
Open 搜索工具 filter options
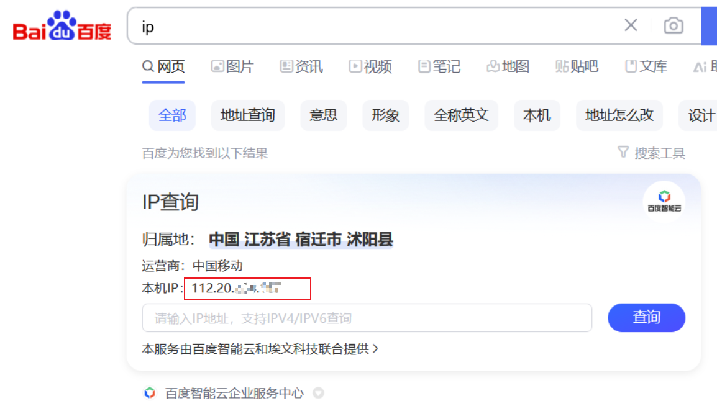coord(651,153)
